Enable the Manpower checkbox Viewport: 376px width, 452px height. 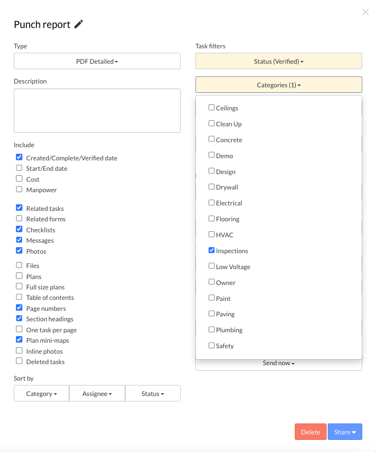pos(19,190)
